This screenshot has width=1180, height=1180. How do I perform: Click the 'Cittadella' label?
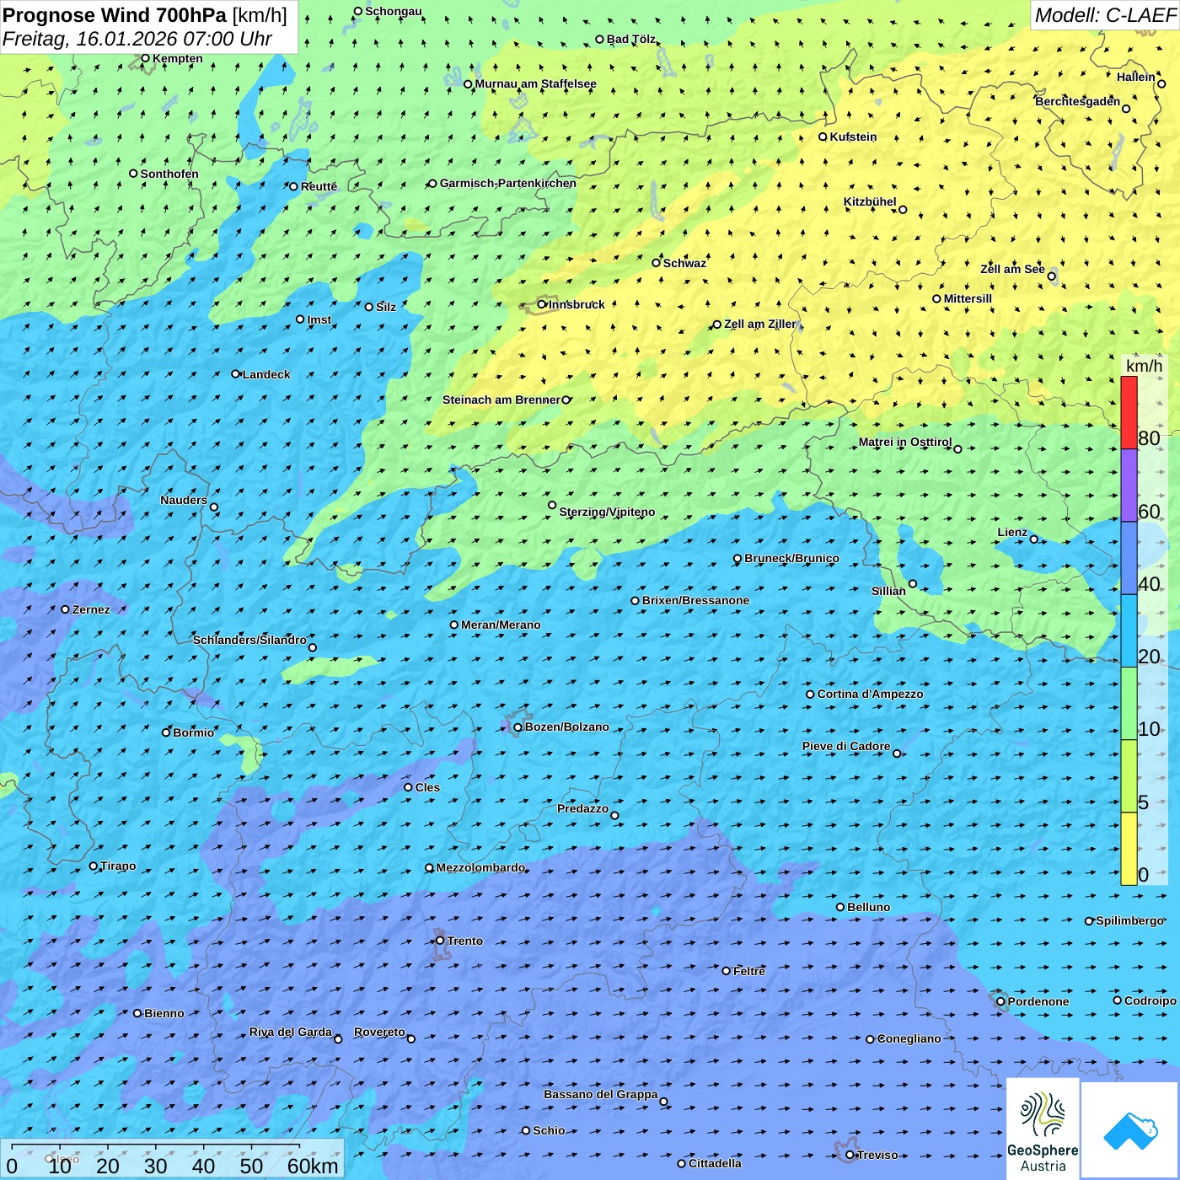pos(715,1163)
